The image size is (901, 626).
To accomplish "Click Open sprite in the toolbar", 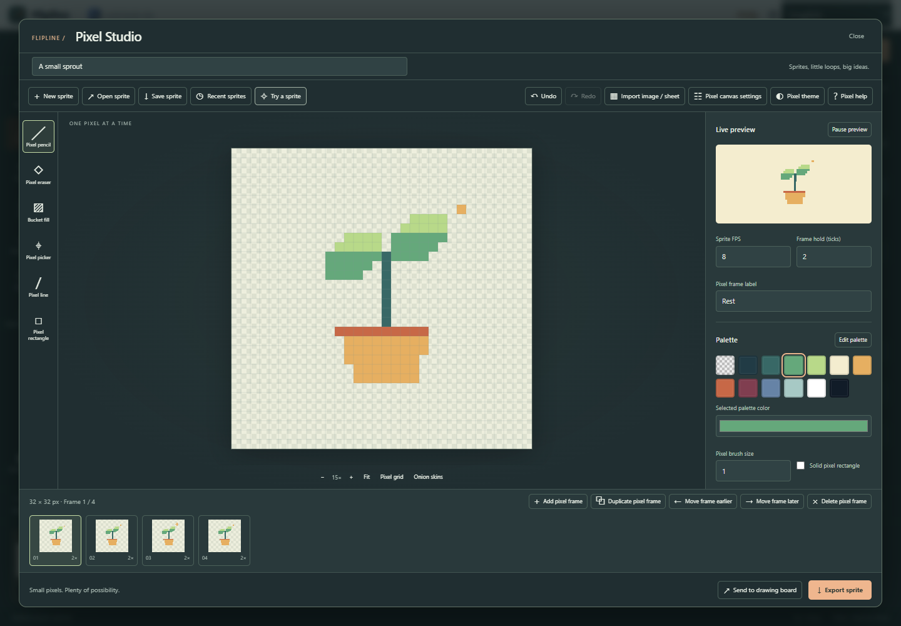I will 108,96.
